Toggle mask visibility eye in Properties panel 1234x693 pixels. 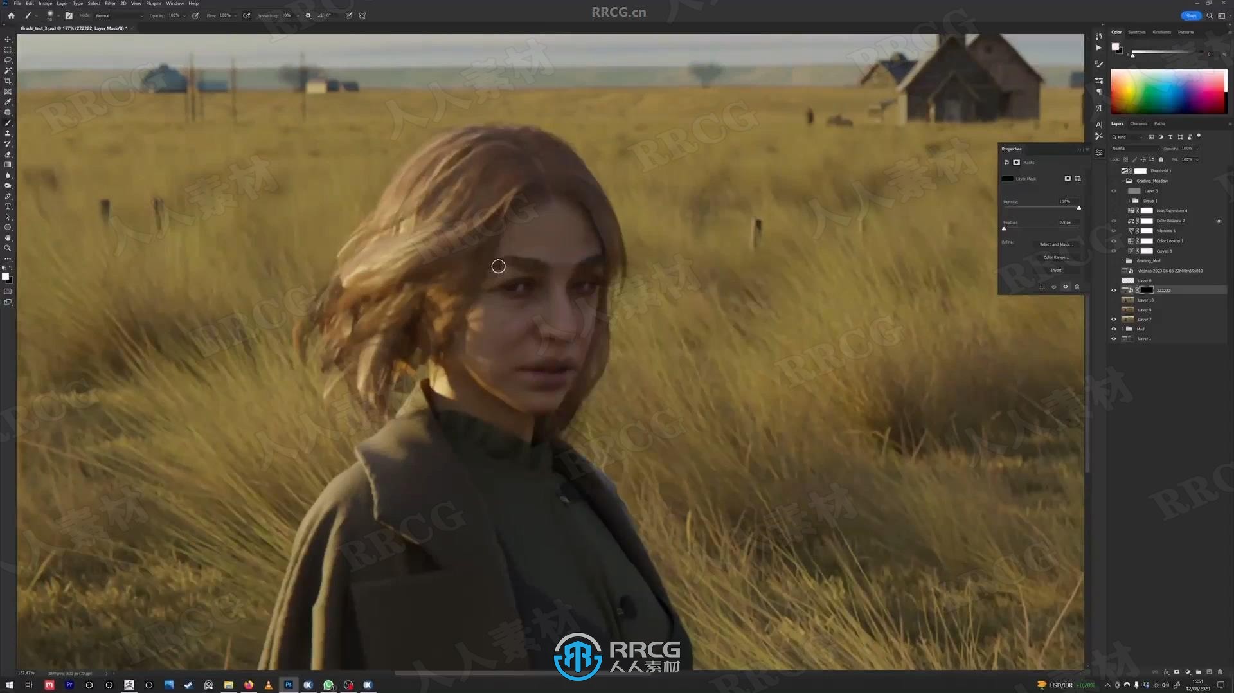1066,287
